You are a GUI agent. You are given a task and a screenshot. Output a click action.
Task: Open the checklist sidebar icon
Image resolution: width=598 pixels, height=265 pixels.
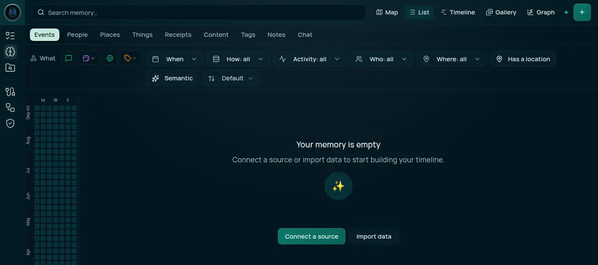tap(10, 35)
